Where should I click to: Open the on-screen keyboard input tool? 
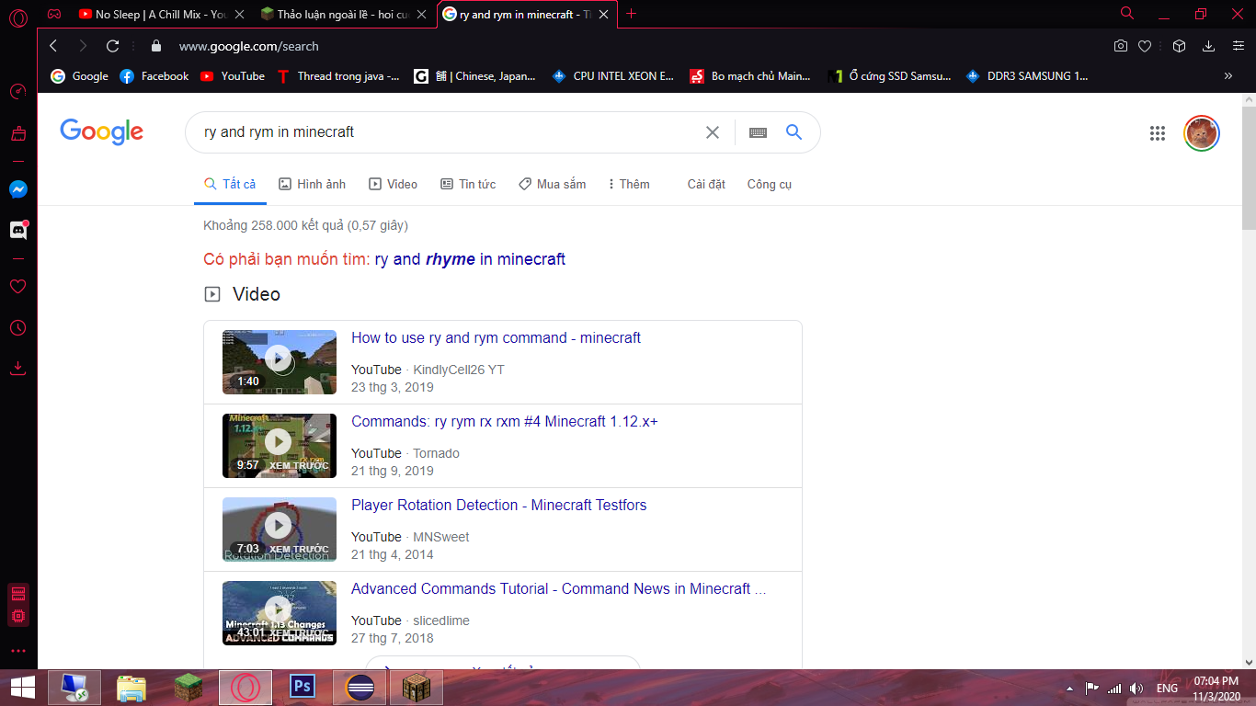click(758, 132)
